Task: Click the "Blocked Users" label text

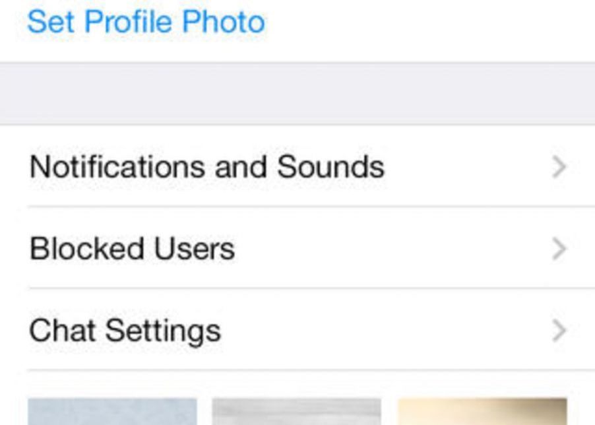Action: tap(132, 249)
